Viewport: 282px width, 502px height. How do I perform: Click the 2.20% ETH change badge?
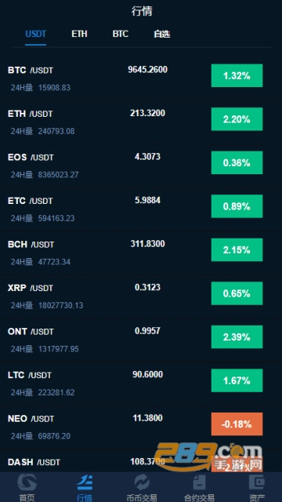pos(237,119)
